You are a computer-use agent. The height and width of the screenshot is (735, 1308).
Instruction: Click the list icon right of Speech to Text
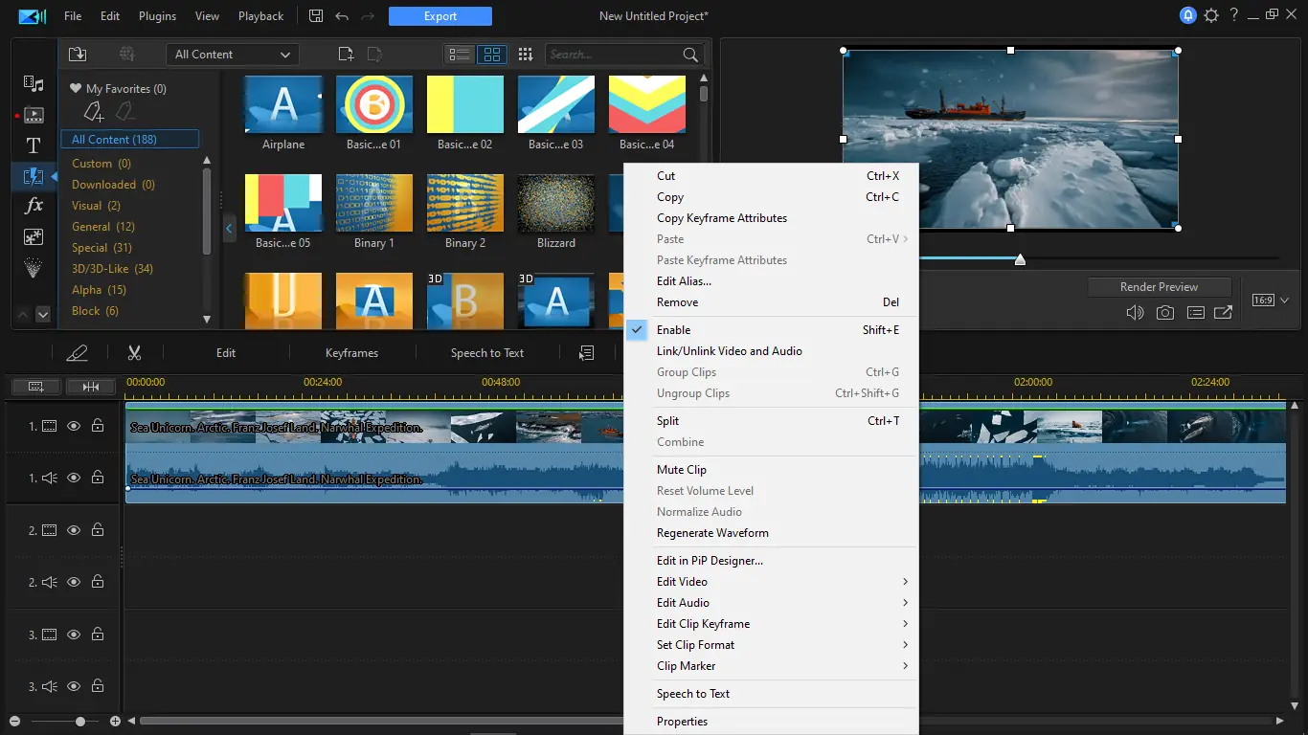[586, 353]
